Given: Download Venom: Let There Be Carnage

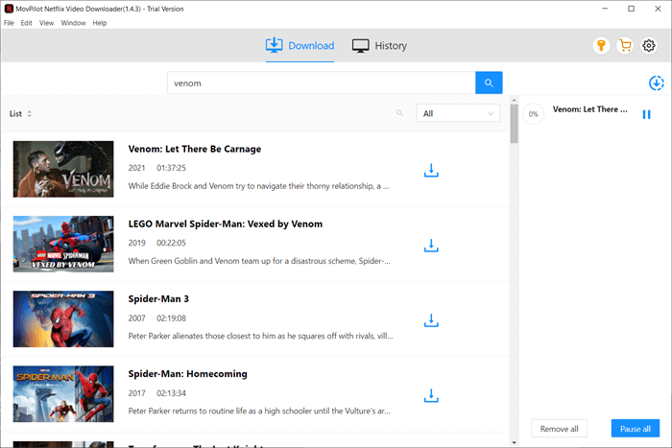Looking at the screenshot, I should click(x=431, y=171).
